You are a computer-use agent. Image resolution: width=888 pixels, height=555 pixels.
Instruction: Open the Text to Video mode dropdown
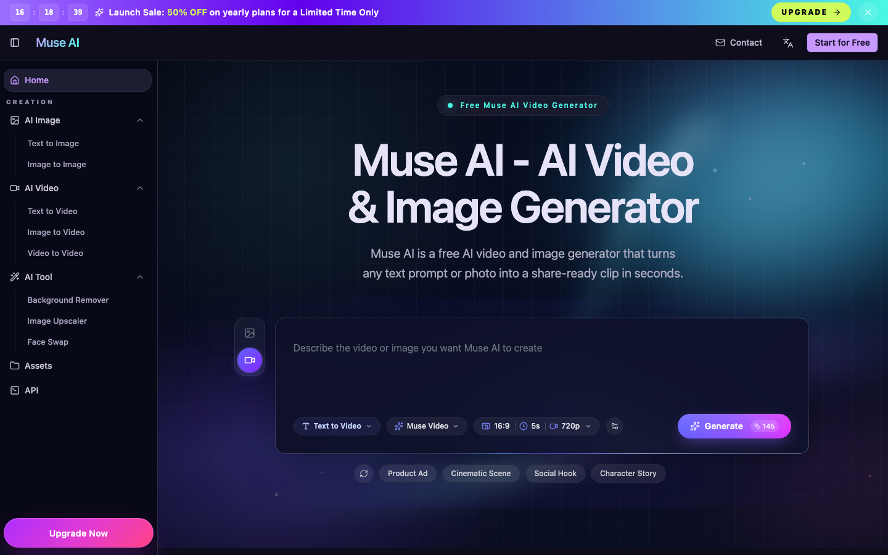(337, 426)
